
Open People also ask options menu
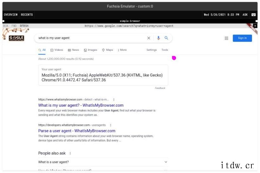pos(70,153)
